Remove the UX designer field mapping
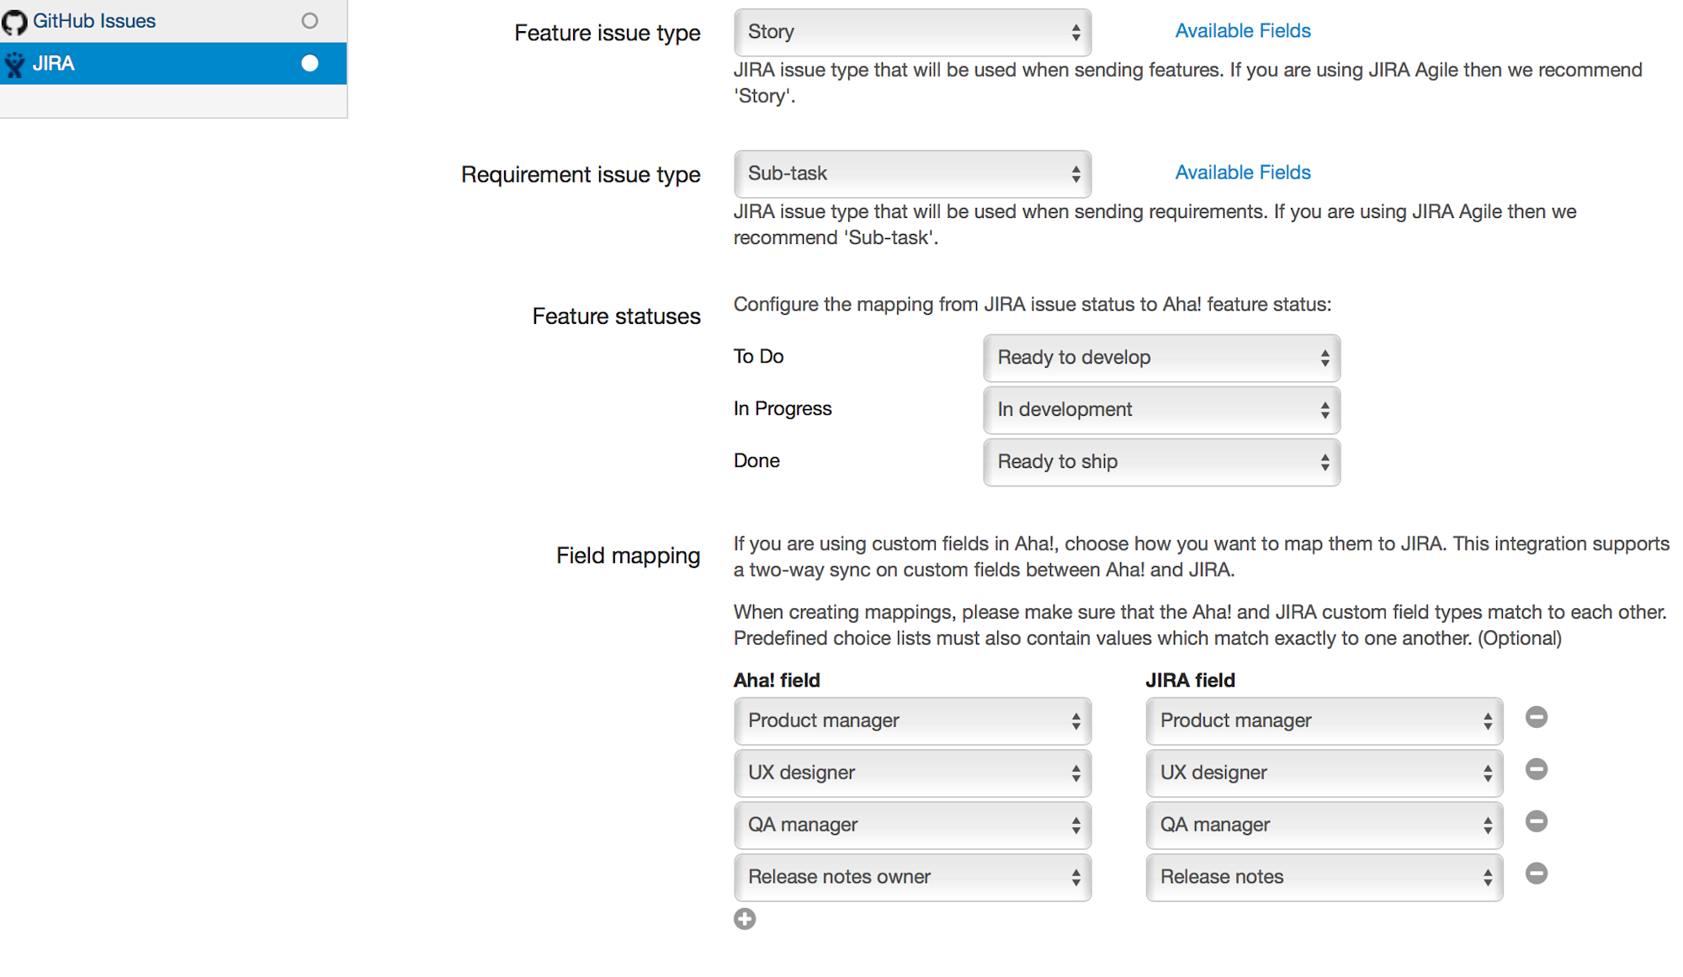Image resolution: width=1683 pixels, height=977 pixels. click(x=1537, y=769)
